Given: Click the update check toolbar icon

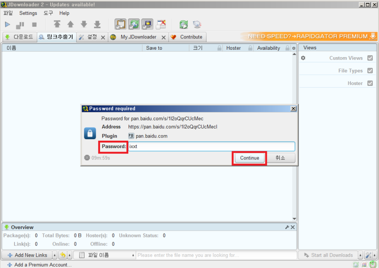Looking at the screenshot, I should [x=197, y=24].
